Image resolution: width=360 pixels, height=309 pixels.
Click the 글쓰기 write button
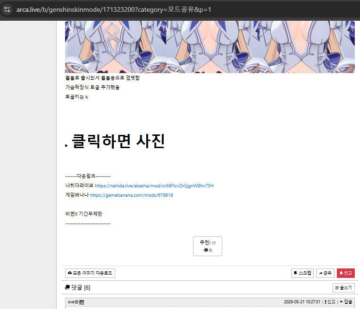(x=343, y=288)
